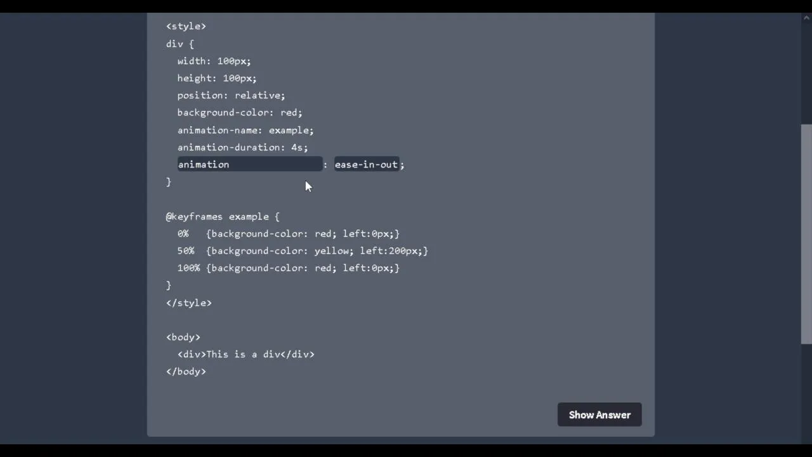Click the "@keyframes example {" line

(x=223, y=216)
